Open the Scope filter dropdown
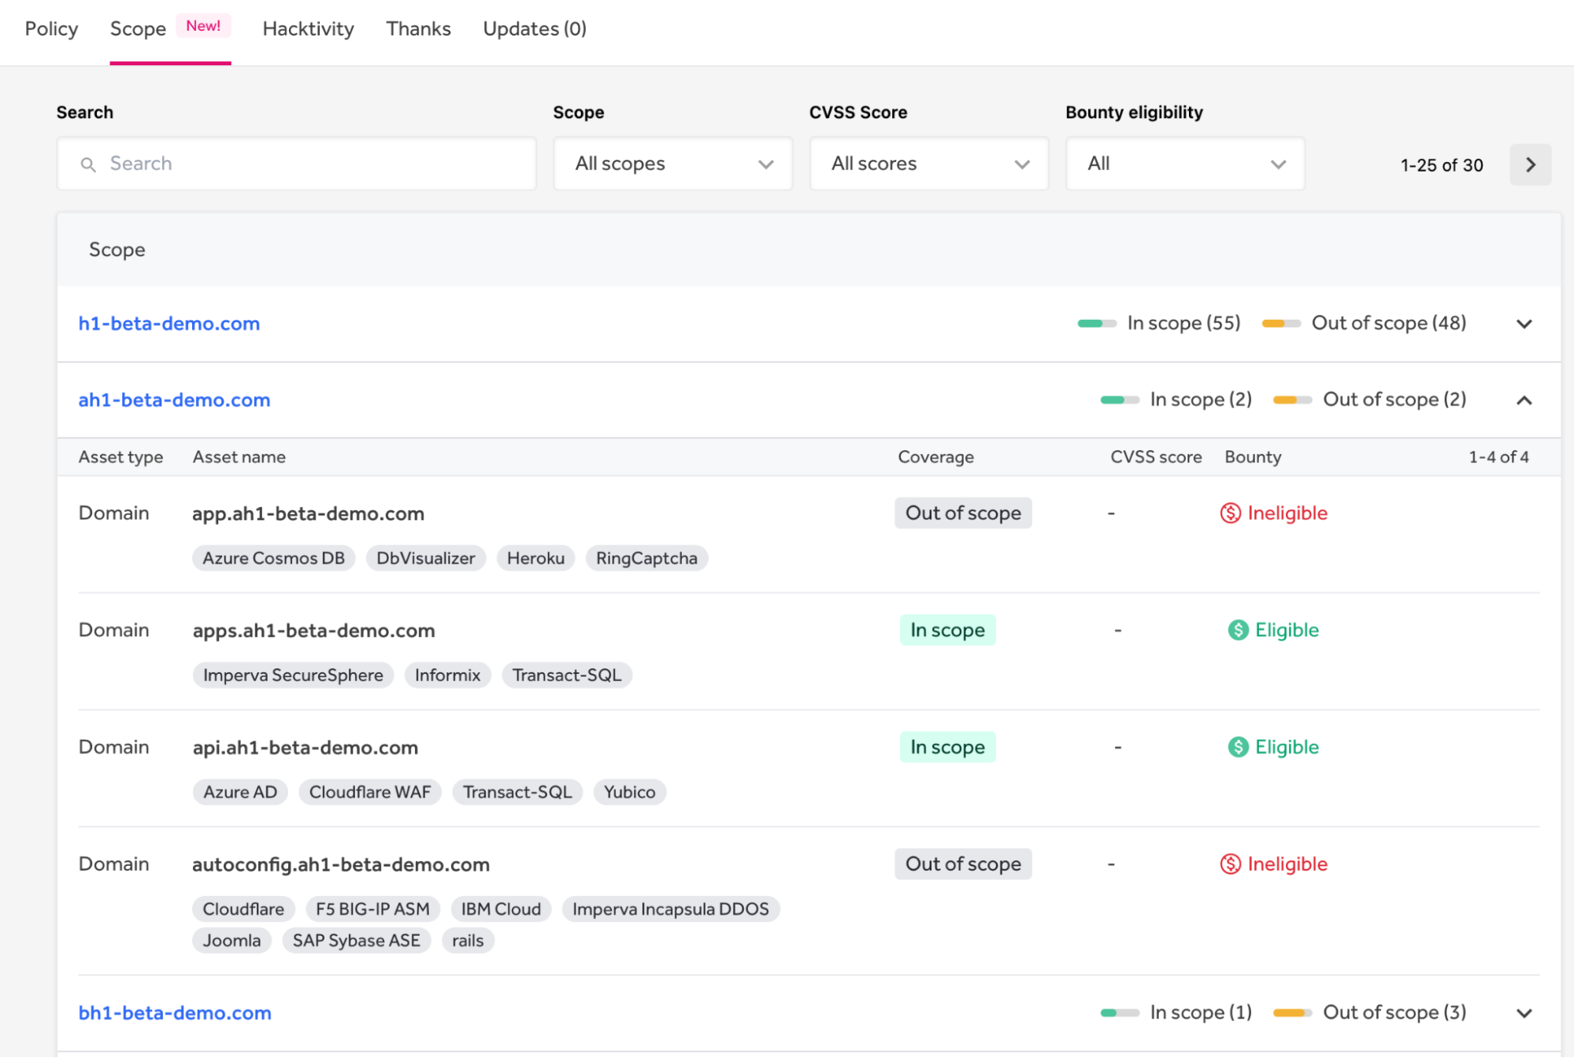The height and width of the screenshot is (1058, 1574). [672, 164]
